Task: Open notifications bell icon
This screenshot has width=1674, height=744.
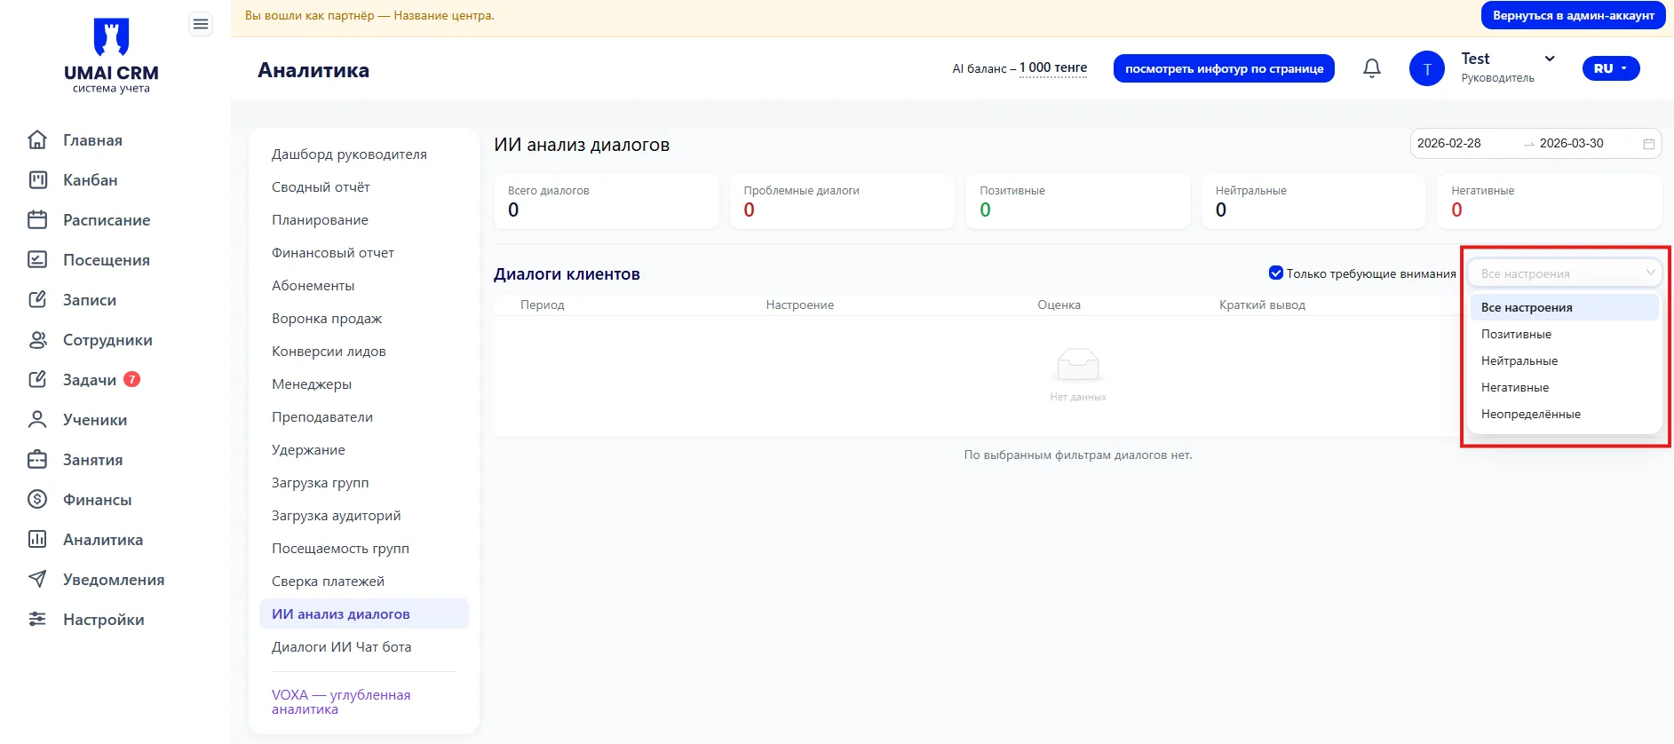Action: click(1372, 68)
